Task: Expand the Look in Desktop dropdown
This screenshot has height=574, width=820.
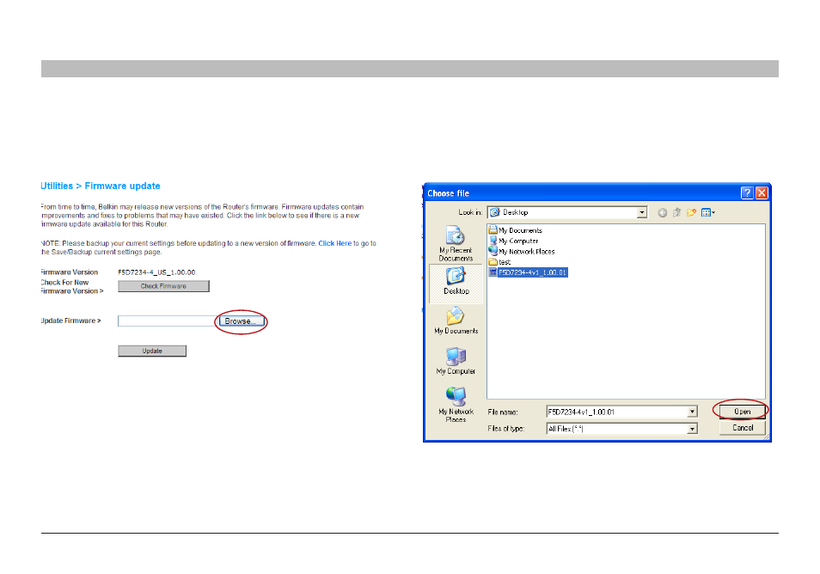Action: pos(642,212)
